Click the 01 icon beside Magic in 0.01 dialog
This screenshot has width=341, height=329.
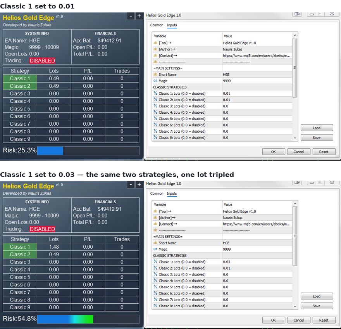[x=155, y=81]
